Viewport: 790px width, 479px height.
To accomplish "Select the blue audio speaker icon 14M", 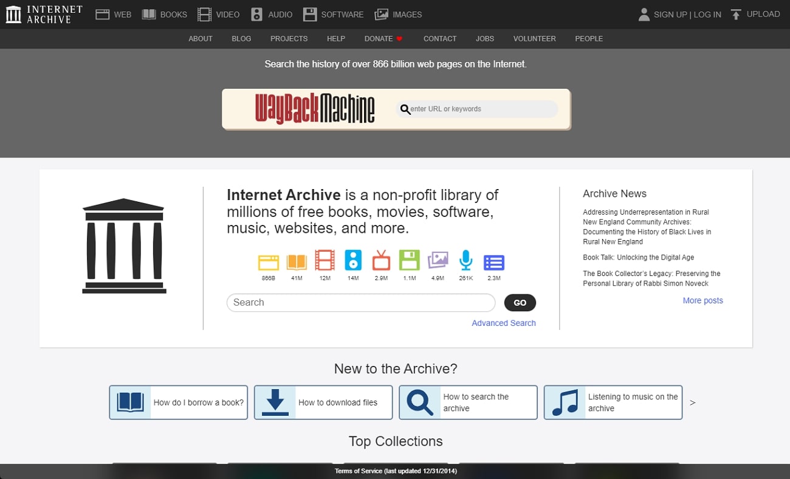I will [353, 260].
